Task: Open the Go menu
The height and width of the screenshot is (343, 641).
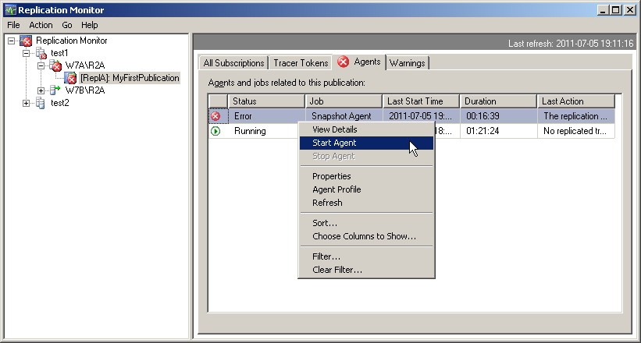Action: coord(67,25)
